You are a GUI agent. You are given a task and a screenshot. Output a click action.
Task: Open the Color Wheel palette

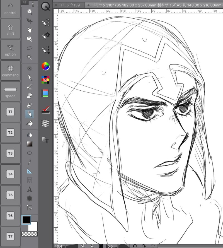pyautogui.click(x=45, y=66)
